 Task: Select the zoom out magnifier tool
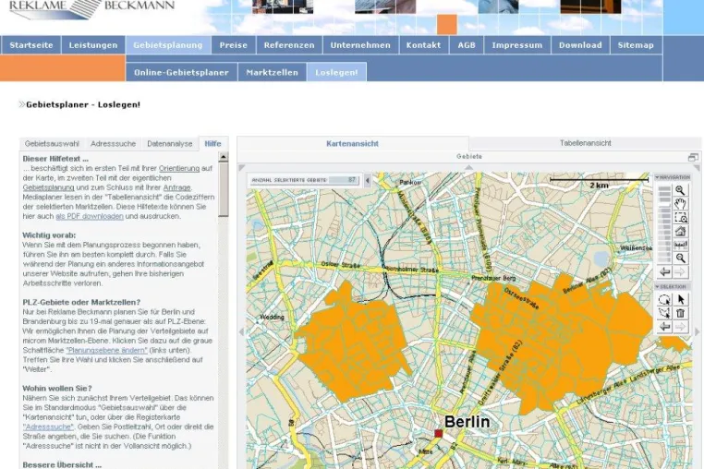(x=681, y=259)
